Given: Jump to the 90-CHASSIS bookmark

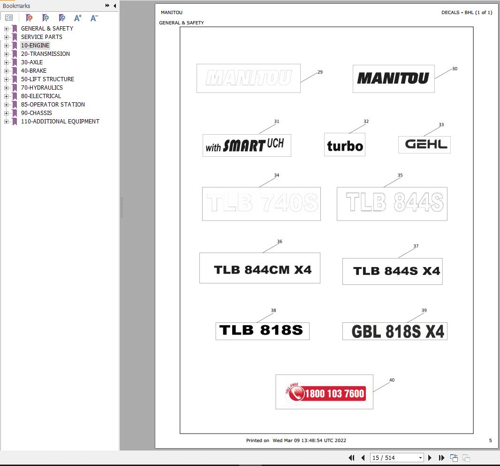Looking at the screenshot, I should click(x=37, y=113).
